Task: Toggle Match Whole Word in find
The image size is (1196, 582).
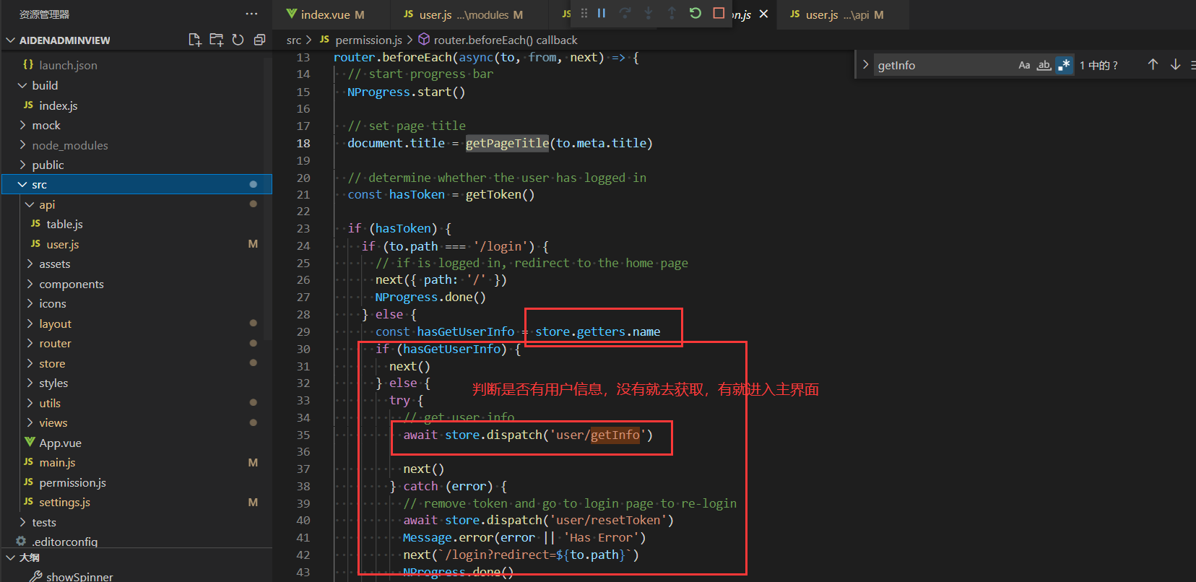Action: coord(1044,65)
